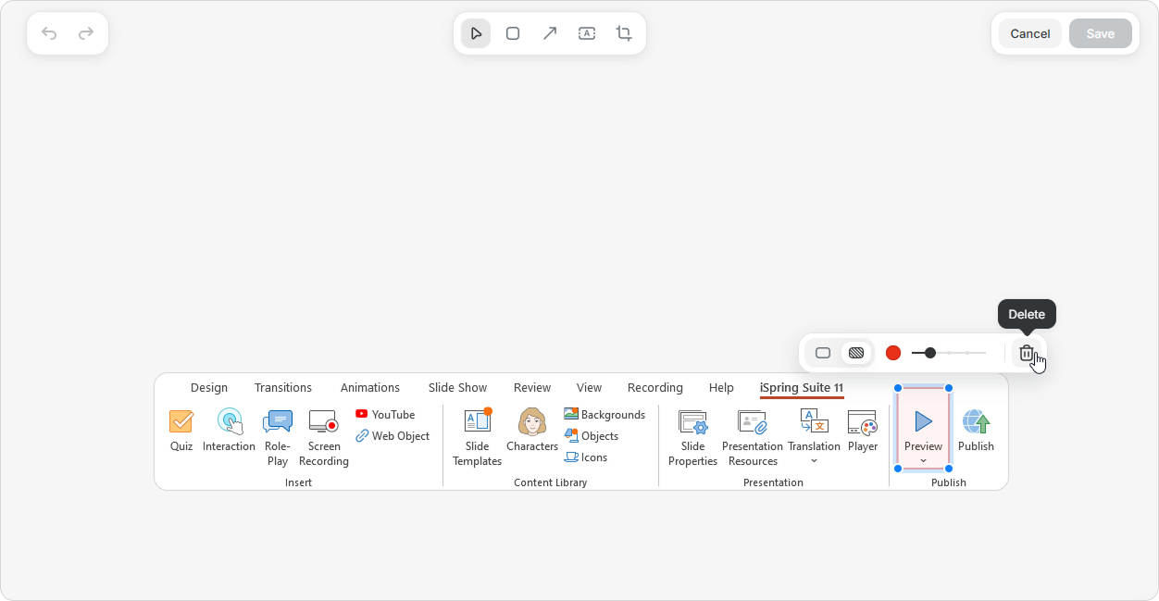
Task: Click the Slide Templates icon
Action: [x=478, y=422]
